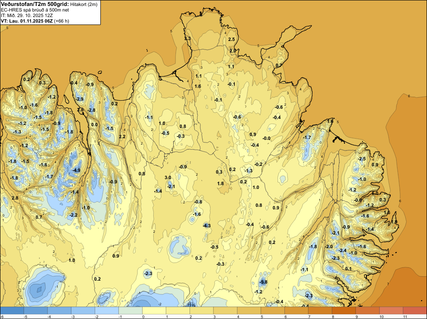Click the 3.0 temperature value
The width and height of the screenshot is (427, 319).
pos(168,177)
